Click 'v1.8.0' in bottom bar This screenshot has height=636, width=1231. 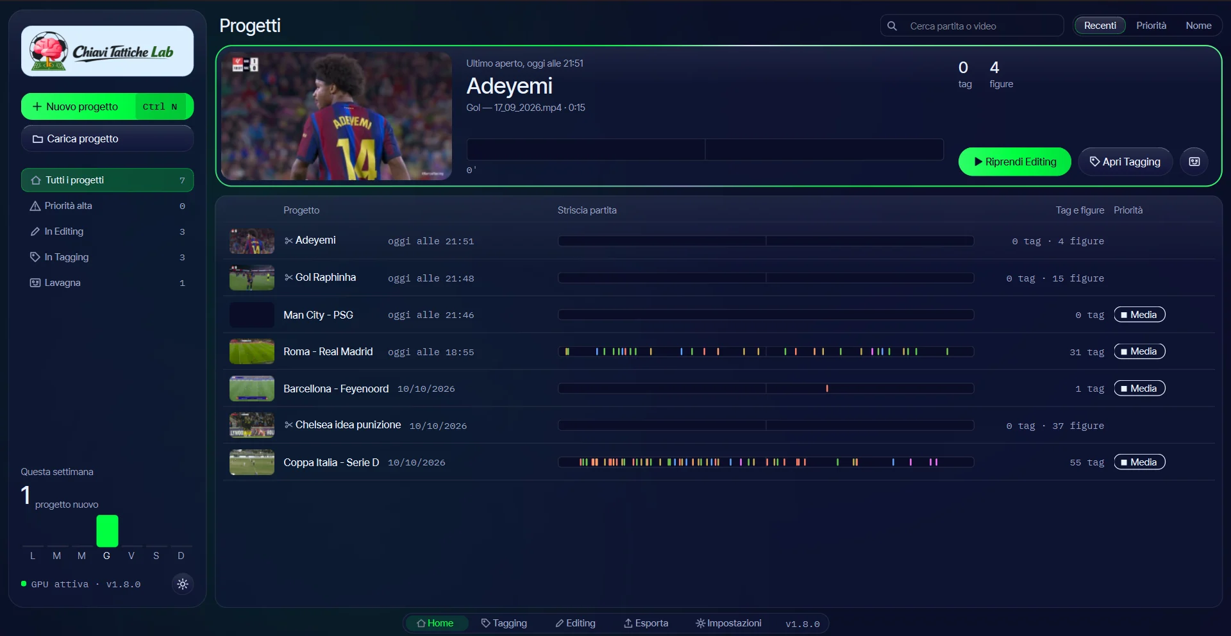coord(803,624)
